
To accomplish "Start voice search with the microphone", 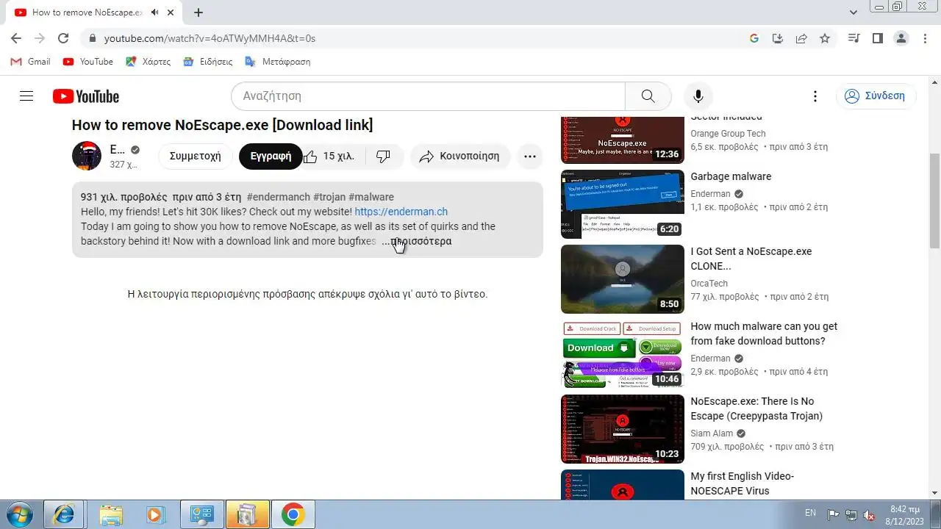I will pos(698,96).
